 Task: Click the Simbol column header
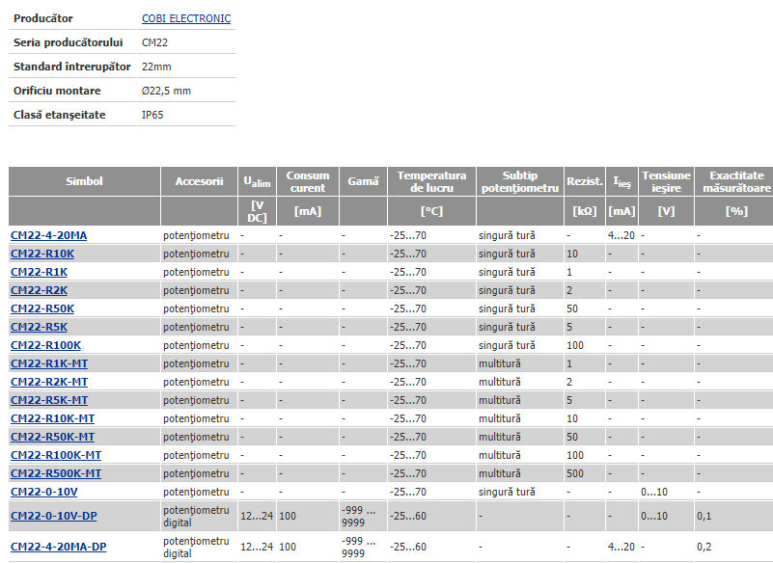(x=84, y=181)
